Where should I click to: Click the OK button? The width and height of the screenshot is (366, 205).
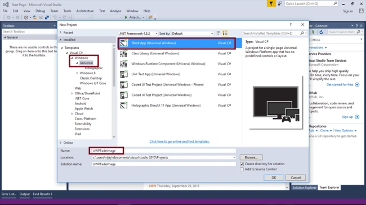(274, 177)
